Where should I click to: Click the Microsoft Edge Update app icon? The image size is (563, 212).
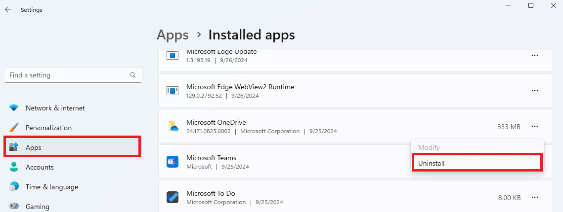tap(173, 55)
